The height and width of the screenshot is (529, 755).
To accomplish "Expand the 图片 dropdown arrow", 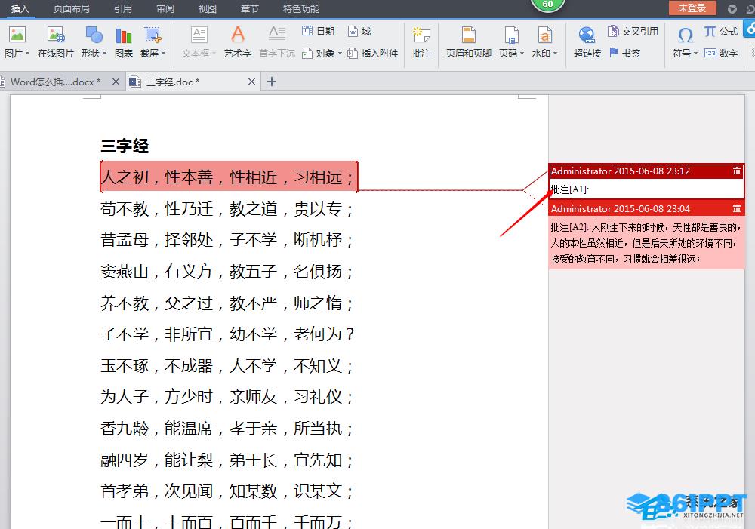I will pos(27,54).
